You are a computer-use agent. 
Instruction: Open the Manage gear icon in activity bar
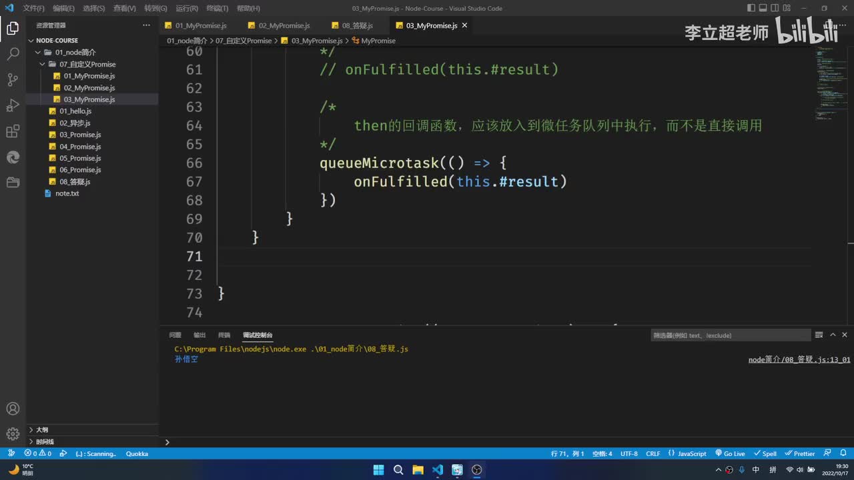[13, 434]
